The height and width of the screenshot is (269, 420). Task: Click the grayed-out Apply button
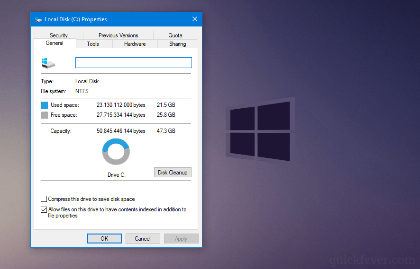coord(181,239)
